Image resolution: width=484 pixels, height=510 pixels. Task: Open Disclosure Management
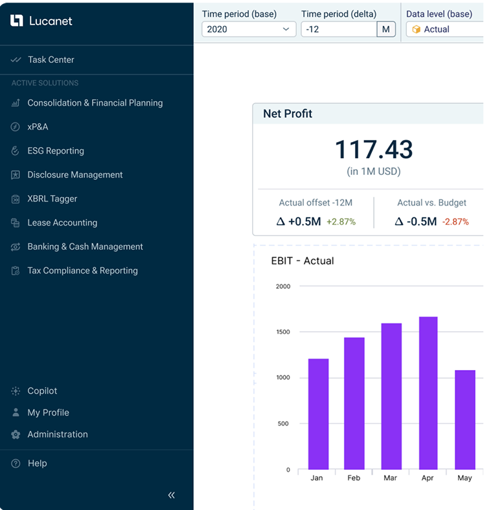75,175
